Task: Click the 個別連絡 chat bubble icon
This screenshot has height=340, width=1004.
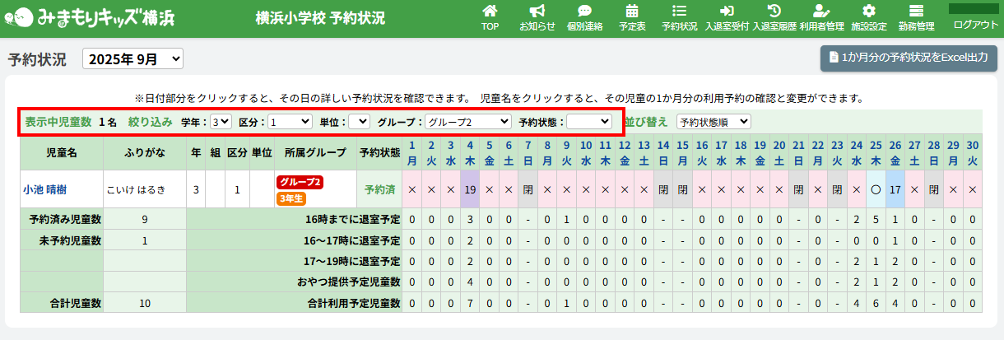Action: (x=584, y=12)
